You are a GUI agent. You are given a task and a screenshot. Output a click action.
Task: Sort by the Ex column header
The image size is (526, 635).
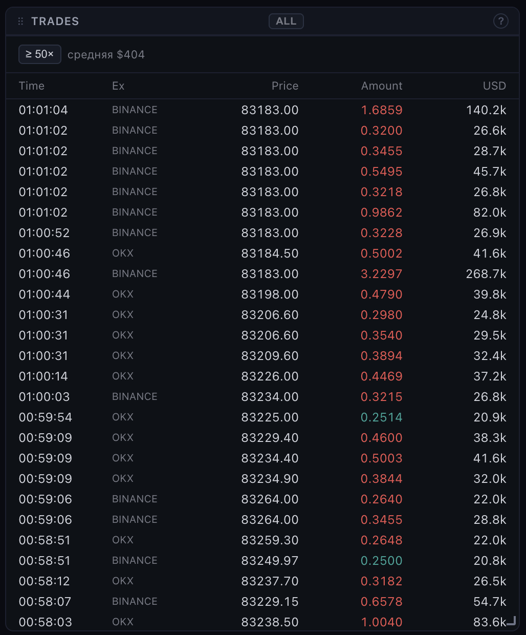[118, 86]
